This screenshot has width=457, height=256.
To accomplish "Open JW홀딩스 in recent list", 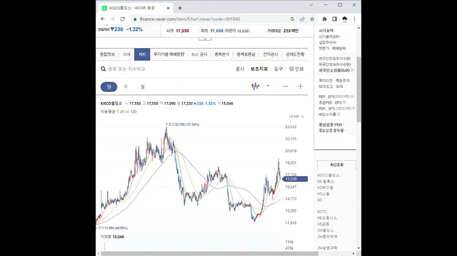I will 325,230.
